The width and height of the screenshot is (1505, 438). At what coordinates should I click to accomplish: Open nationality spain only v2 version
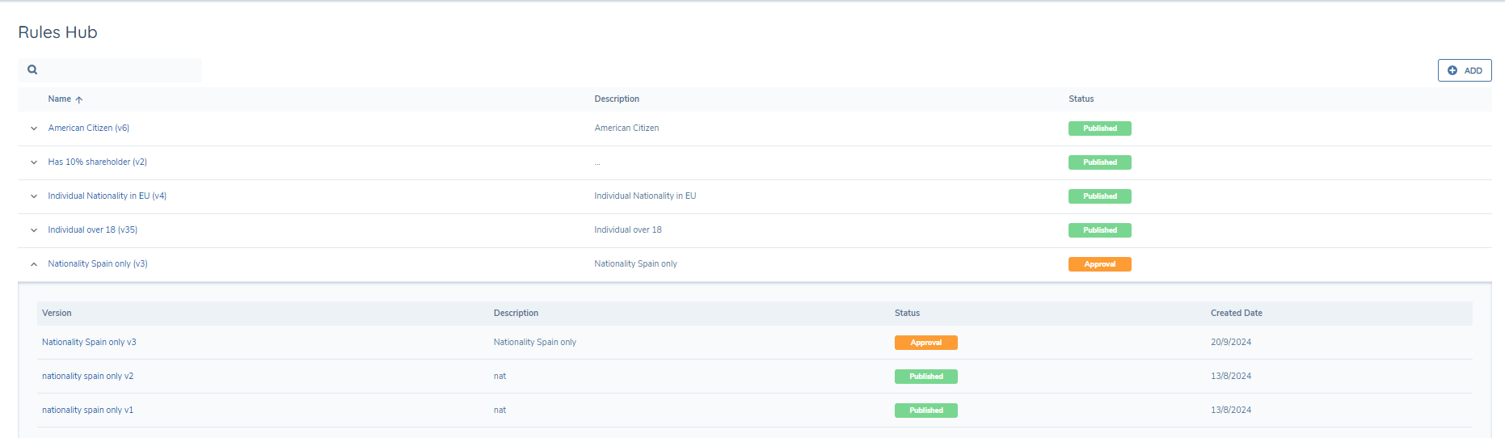[87, 376]
